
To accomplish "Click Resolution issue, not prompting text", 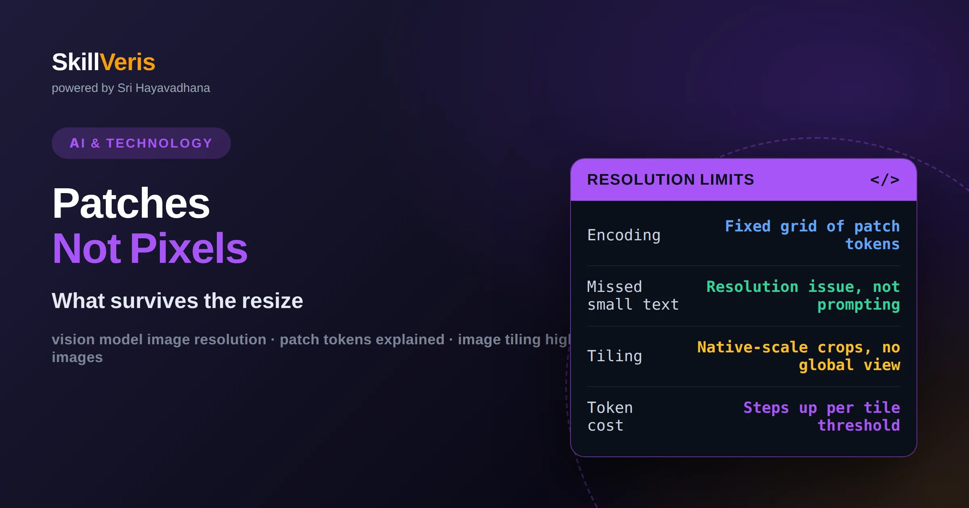I will click(803, 296).
